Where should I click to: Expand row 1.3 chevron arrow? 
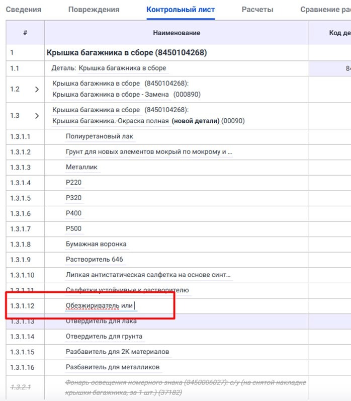[x=37, y=116]
